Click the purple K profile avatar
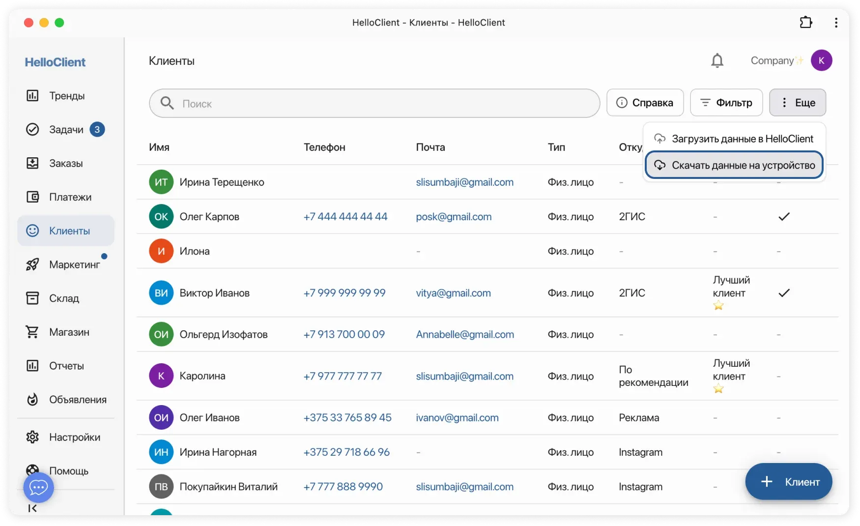The height and width of the screenshot is (526, 860). (821, 60)
